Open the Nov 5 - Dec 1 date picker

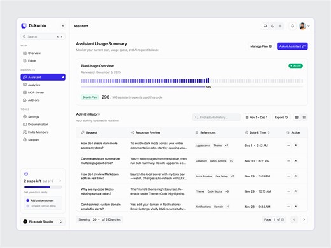coord(257,117)
